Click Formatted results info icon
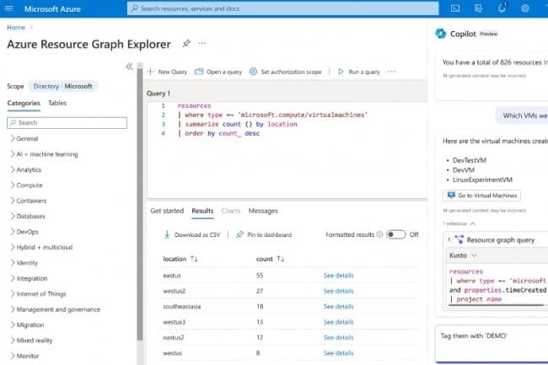 pos(379,234)
